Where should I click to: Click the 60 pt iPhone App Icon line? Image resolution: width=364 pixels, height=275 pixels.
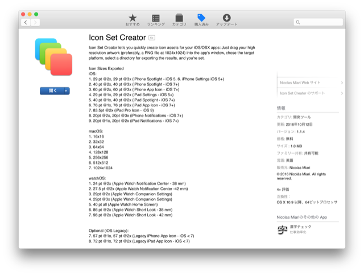[x=134, y=89]
